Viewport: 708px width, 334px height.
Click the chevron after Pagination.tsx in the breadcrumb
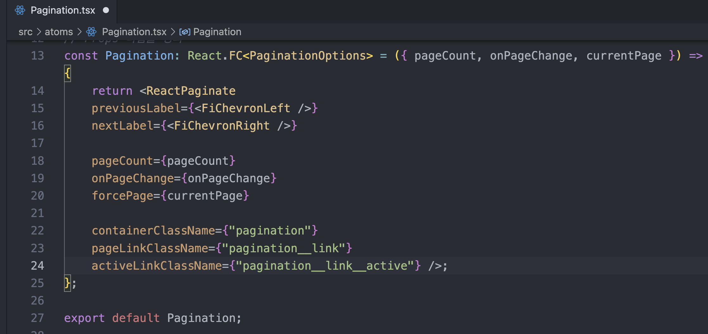[x=173, y=32]
